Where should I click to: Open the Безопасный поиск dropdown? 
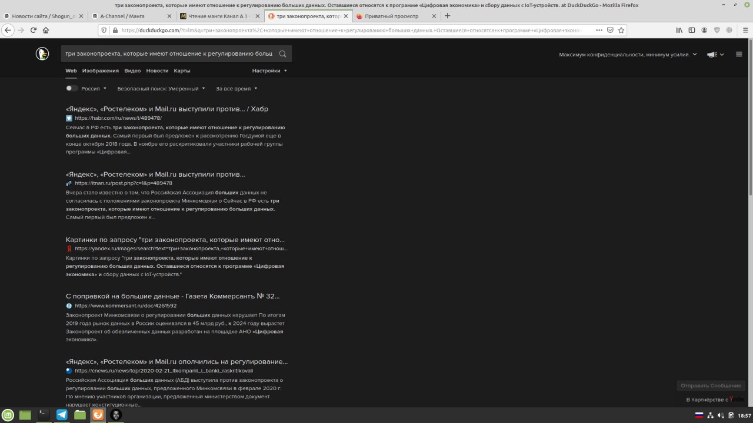click(161, 89)
